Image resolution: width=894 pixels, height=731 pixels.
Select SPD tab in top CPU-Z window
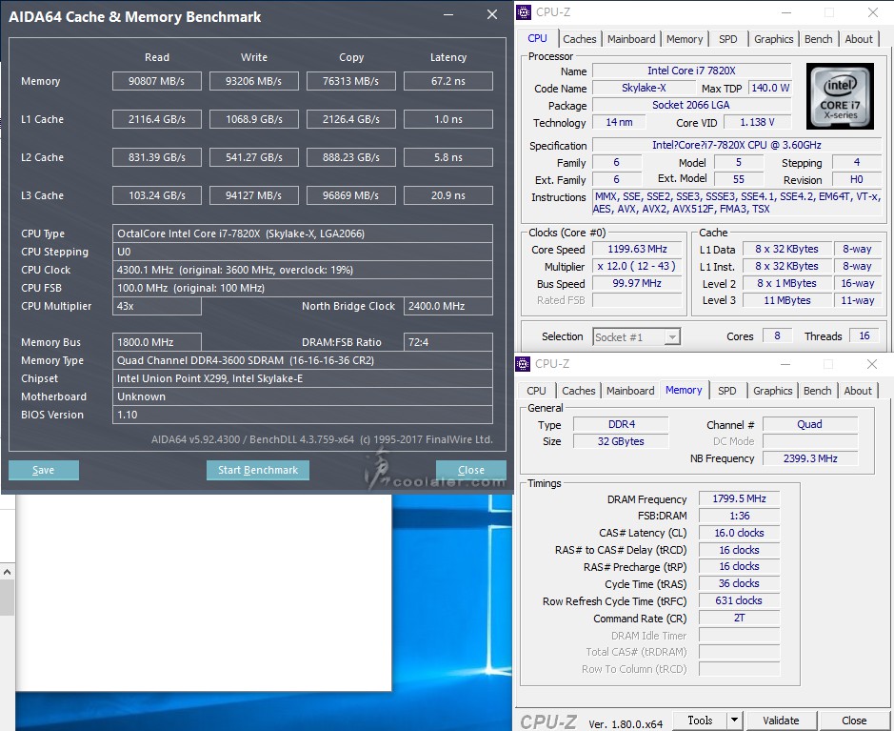click(x=728, y=39)
